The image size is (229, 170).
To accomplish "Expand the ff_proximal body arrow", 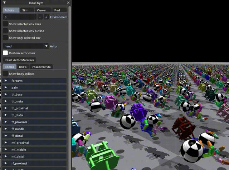I will point(6,122).
